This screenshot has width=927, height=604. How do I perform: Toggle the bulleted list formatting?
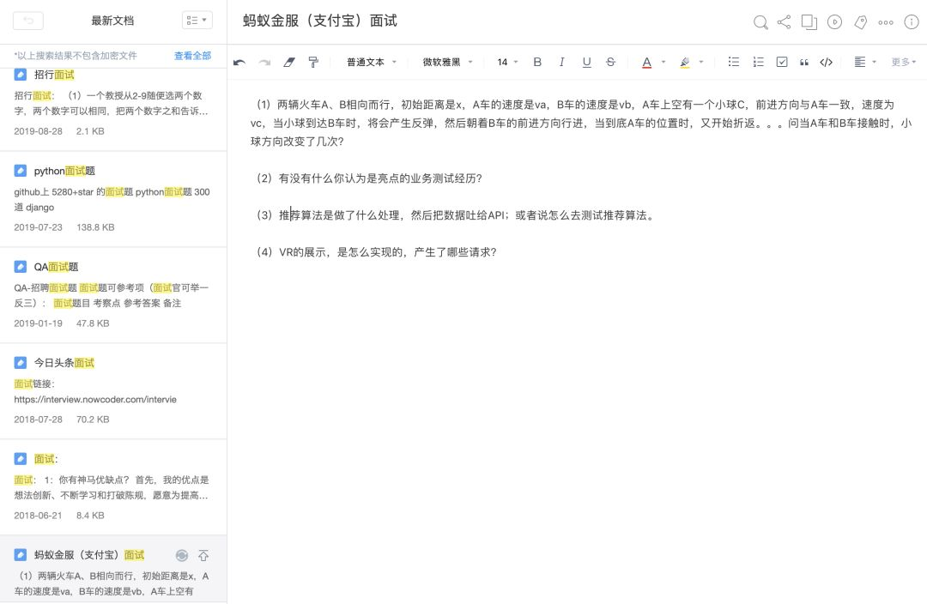coord(733,62)
